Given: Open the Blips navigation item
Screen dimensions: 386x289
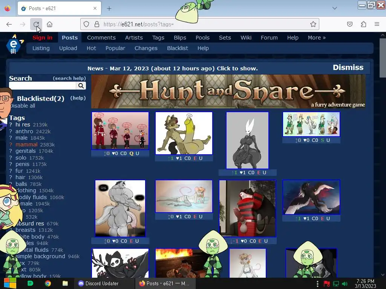Looking at the screenshot, I should click(180, 38).
